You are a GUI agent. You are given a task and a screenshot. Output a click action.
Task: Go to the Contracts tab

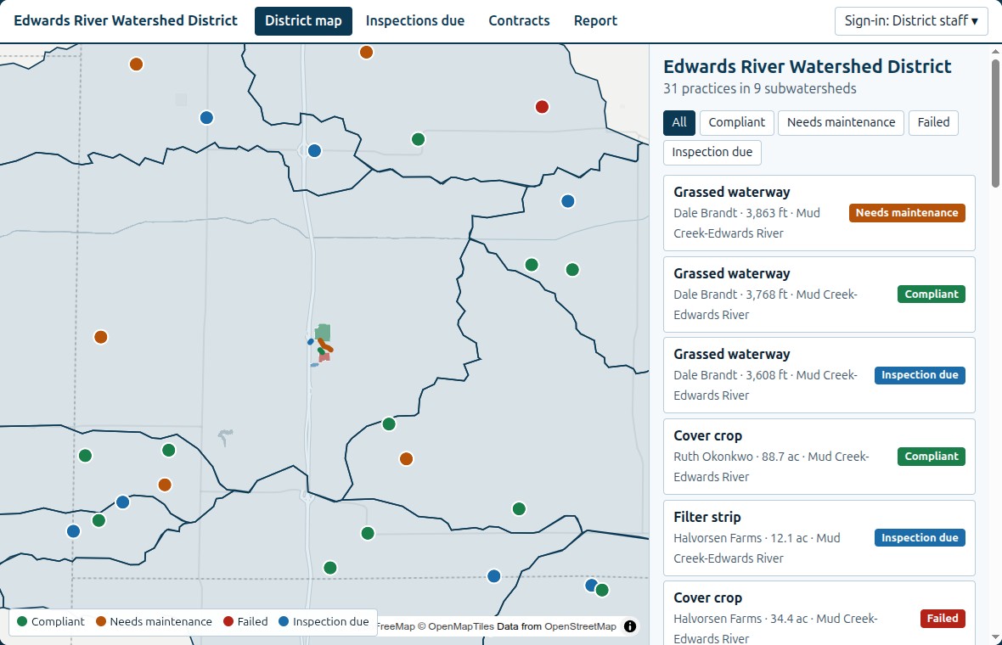(x=519, y=21)
